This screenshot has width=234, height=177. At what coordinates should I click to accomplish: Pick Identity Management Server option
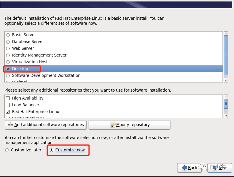tap(8, 55)
